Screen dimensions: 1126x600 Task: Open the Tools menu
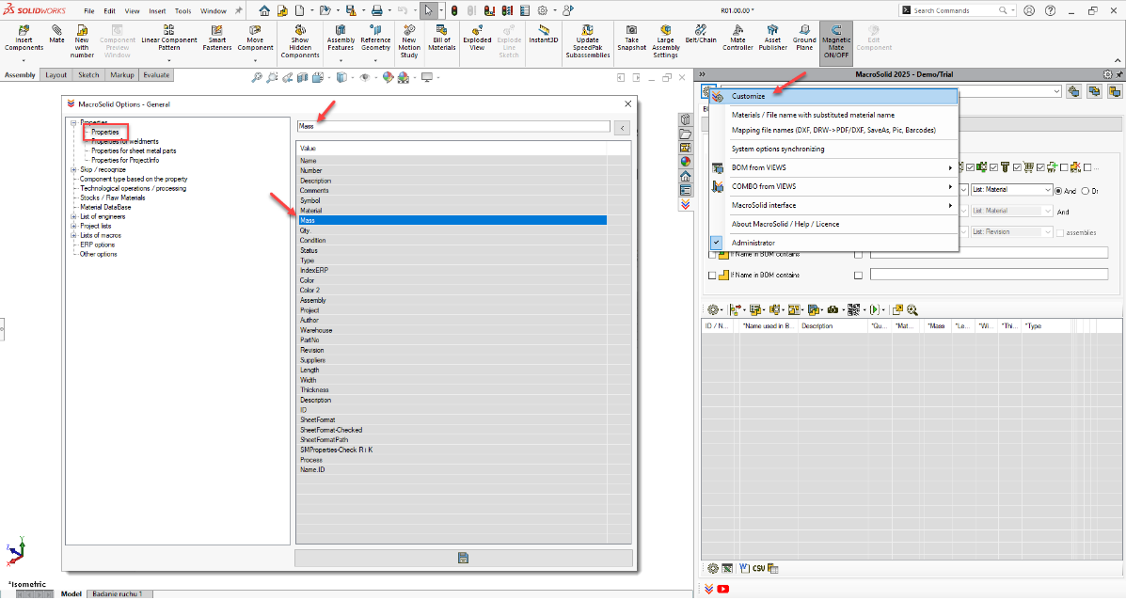point(183,10)
